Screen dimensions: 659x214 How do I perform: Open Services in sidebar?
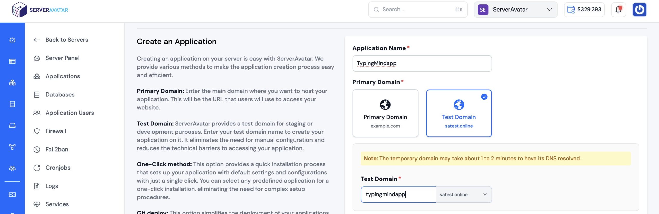[x=51, y=204]
